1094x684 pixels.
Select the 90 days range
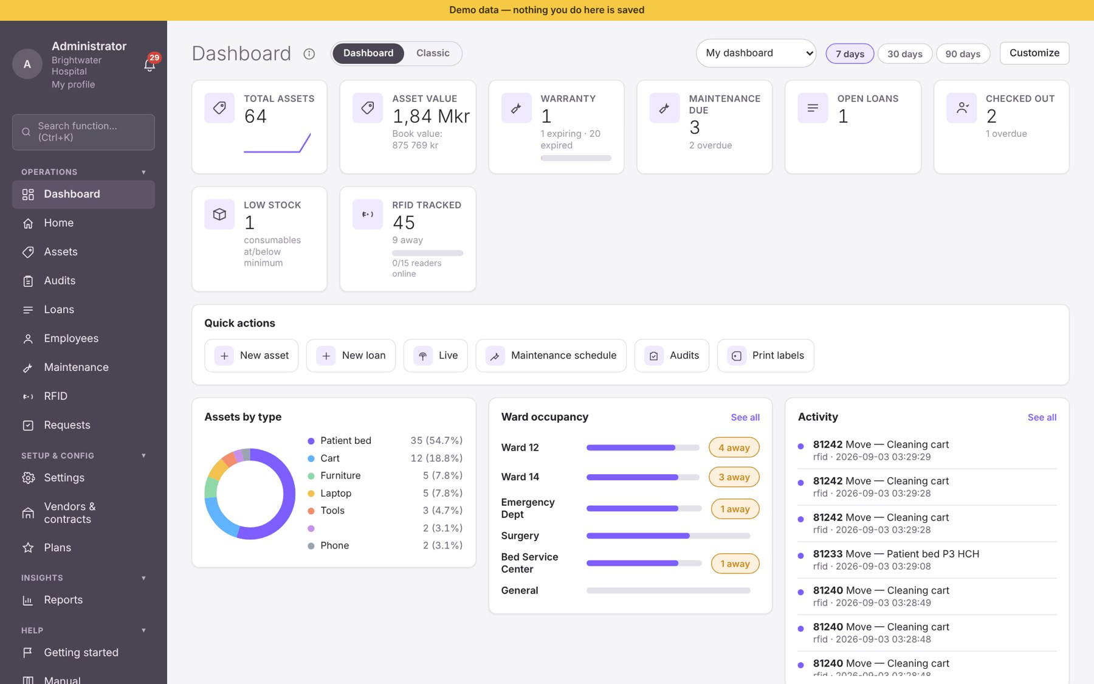pyautogui.click(x=963, y=54)
